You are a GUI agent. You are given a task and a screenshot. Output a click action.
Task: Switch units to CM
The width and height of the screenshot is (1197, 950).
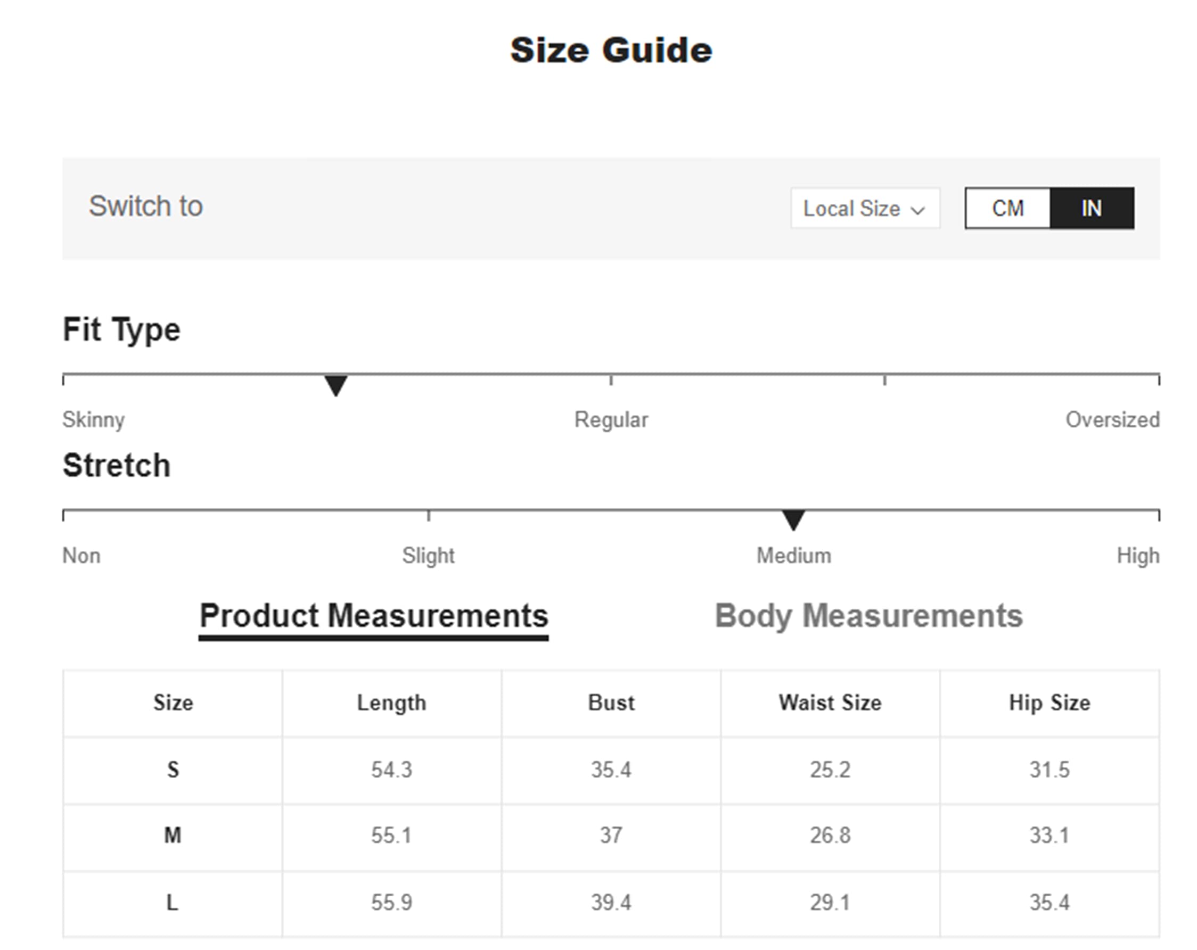(x=1007, y=209)
